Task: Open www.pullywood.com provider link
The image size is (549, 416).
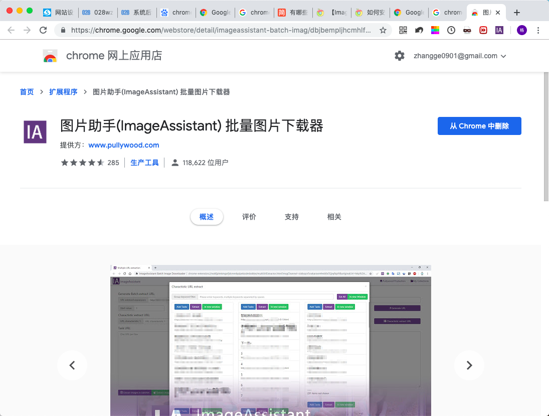Action: point(124,145)
